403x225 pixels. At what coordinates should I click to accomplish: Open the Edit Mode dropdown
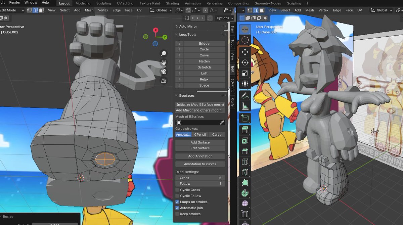coord(12,10)
